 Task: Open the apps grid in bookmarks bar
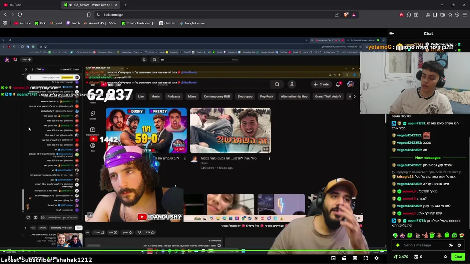5,23
